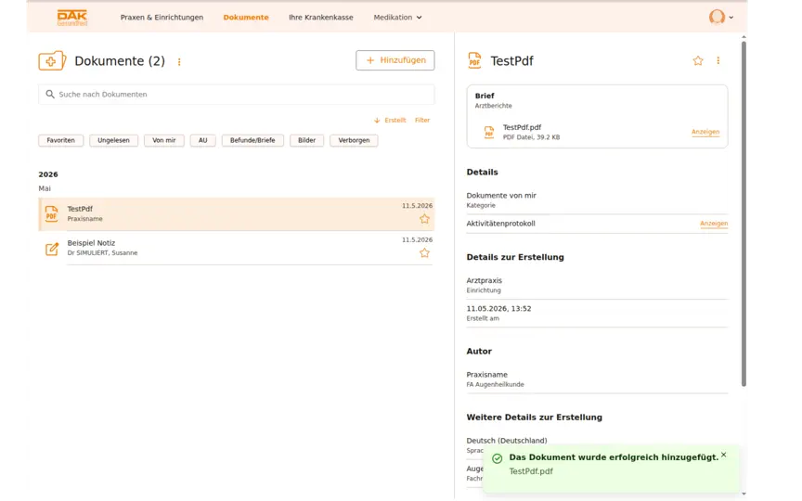Toggle the Von mir filter chip
The height and width of the screenshot is (501, 802).
164,140
